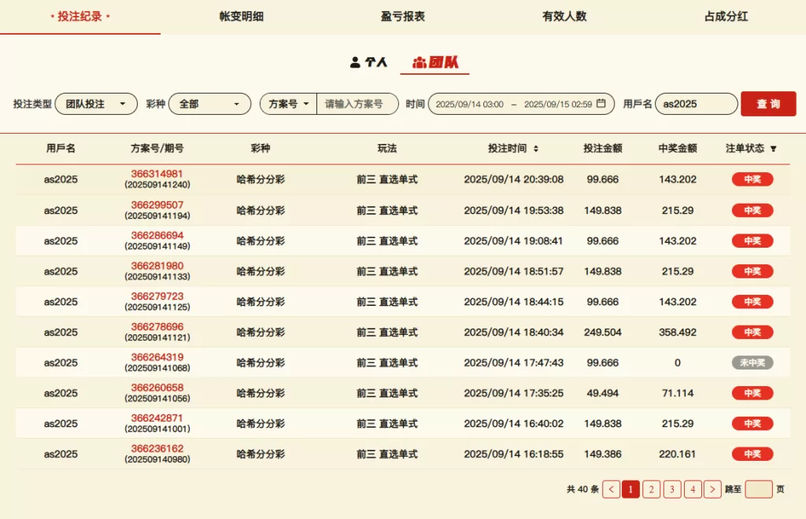This screenshot has width=806, height=519.
Task: Switch to the 盈亏报表 tab
Action: pyautogui.click(x=403, y=17)
